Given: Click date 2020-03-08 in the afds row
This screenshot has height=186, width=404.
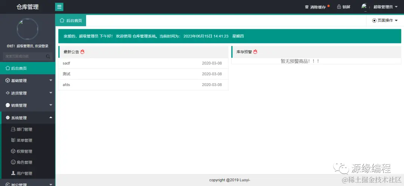Looking at the screenshot, I should pyautogui.click(x=212, y=85).
